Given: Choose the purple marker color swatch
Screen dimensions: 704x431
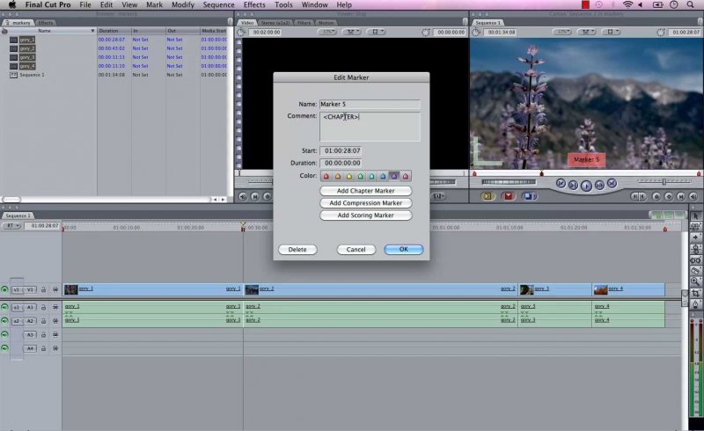Looking at the screenshot, I should [394, 176].
